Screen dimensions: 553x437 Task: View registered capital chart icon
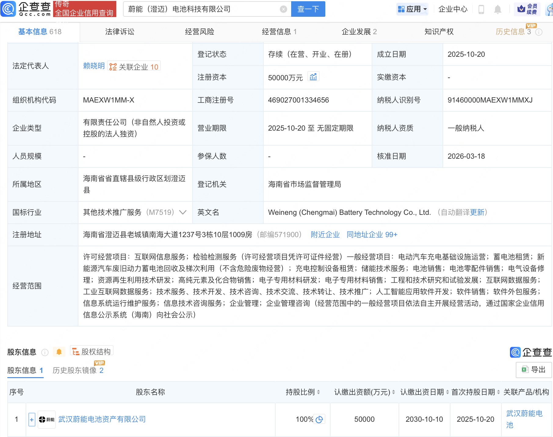pyautogui.click(x=313, y=77)
